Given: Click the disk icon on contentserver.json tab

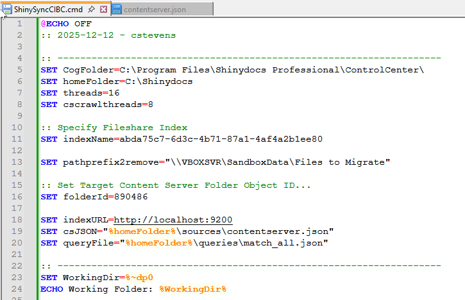Looking at the screenshot, I should 116,10.
